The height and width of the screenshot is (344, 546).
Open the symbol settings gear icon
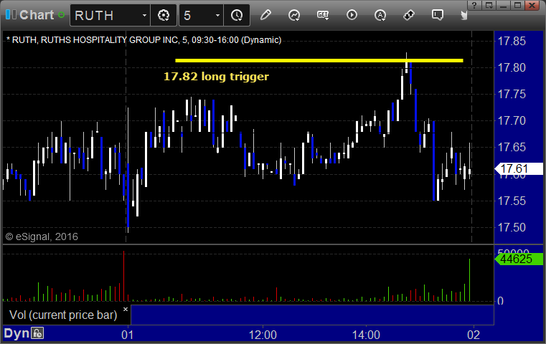(x=164, y=15)
